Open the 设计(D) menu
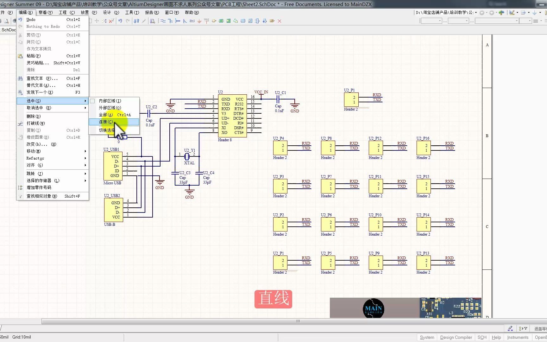Image resolution: width=547 pixels, height=342 pixels. pos(111,12)
